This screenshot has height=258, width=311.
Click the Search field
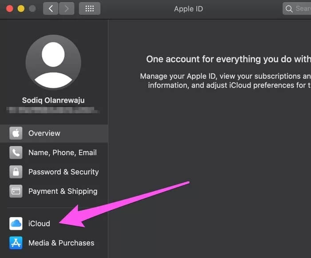297,8
